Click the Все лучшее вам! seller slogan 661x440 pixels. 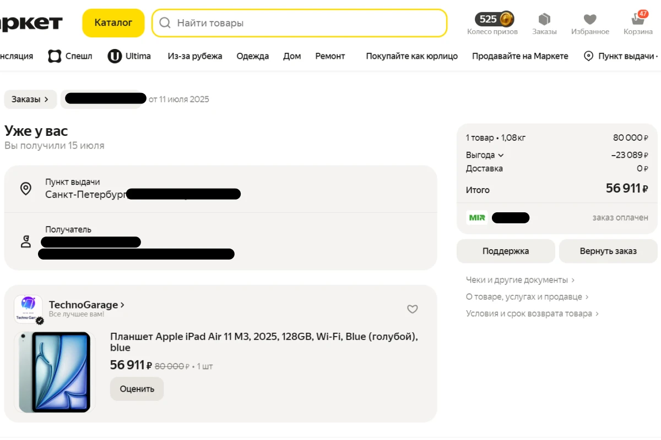pos(77,315)
